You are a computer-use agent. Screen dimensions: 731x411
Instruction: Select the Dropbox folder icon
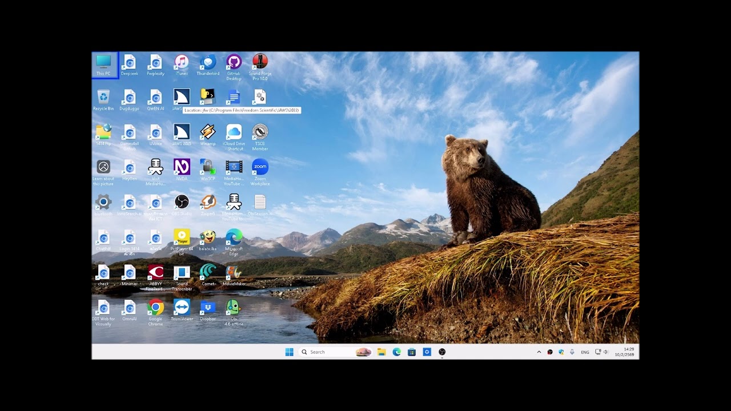(x=208, y=310)
